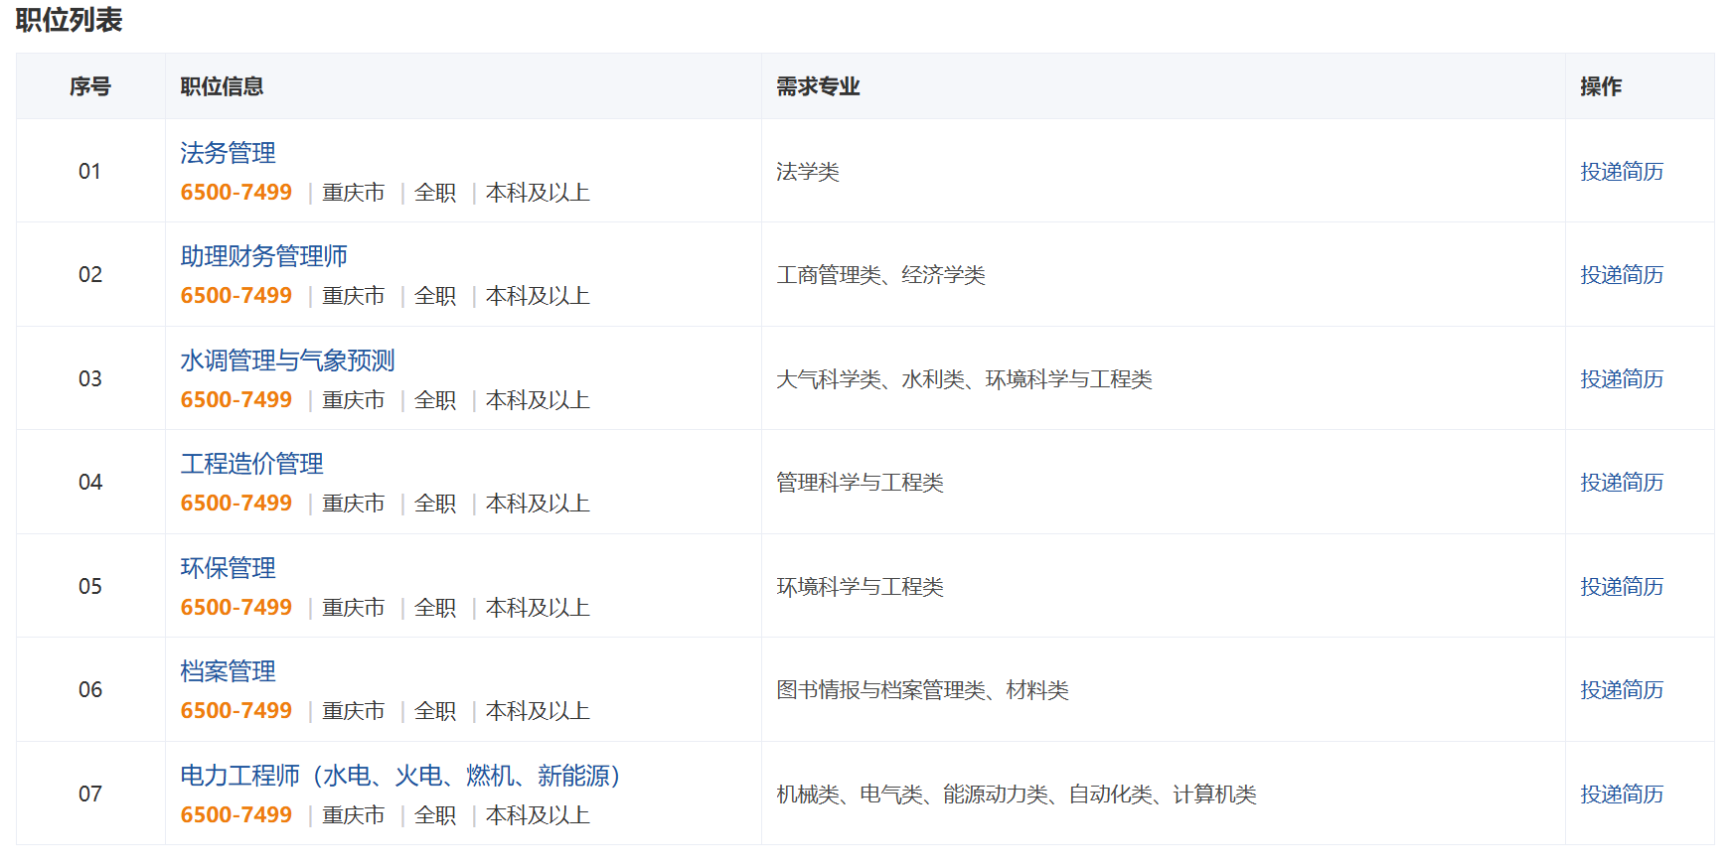Image resolution: width=1731 pixels, height=868 pixels.
Task: Open the 法务管理 job title link
Action: (x=228, y=153)
